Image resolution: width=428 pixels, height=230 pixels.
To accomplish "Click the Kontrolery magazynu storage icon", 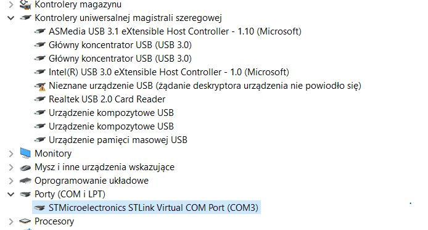I will (x=25, y=4).
